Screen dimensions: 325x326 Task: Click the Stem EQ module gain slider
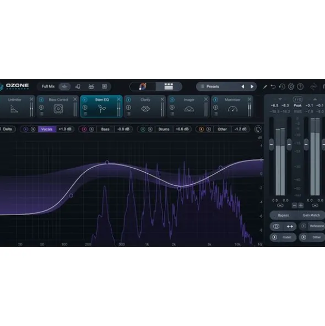118,109
